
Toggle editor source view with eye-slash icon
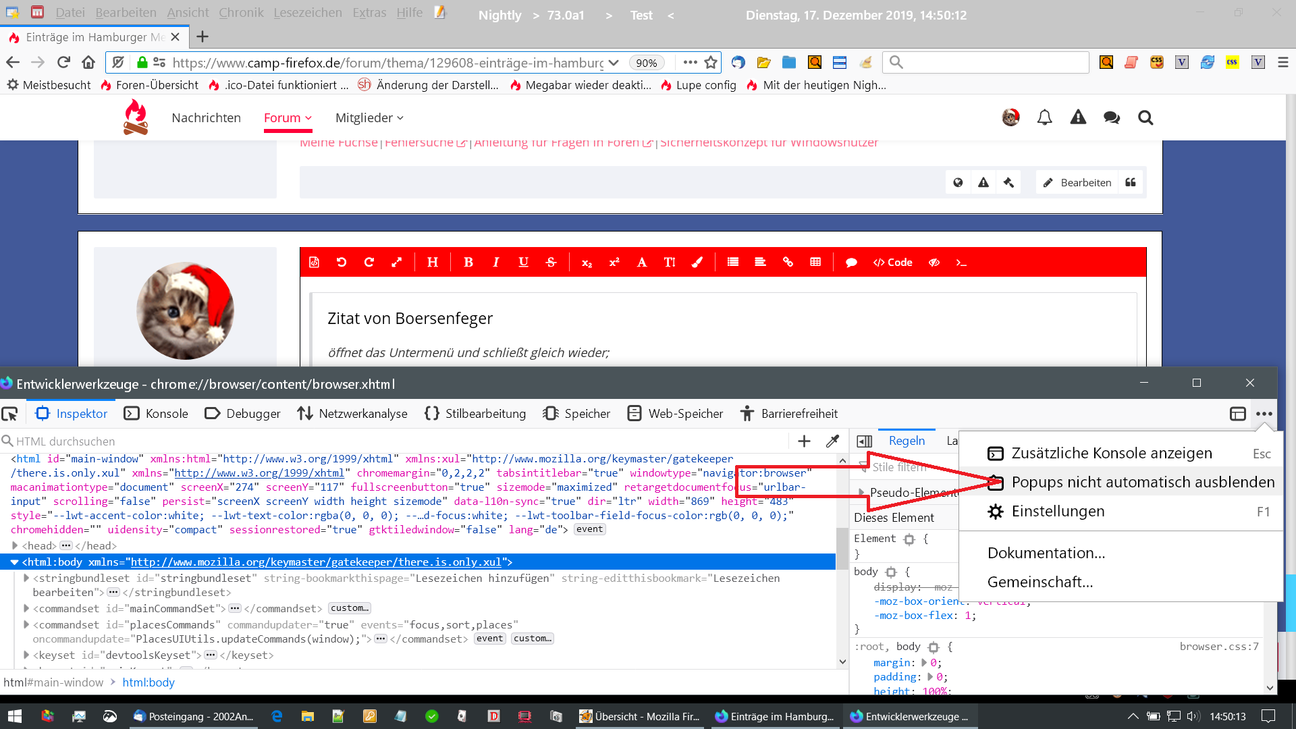[x=934, y=263]
